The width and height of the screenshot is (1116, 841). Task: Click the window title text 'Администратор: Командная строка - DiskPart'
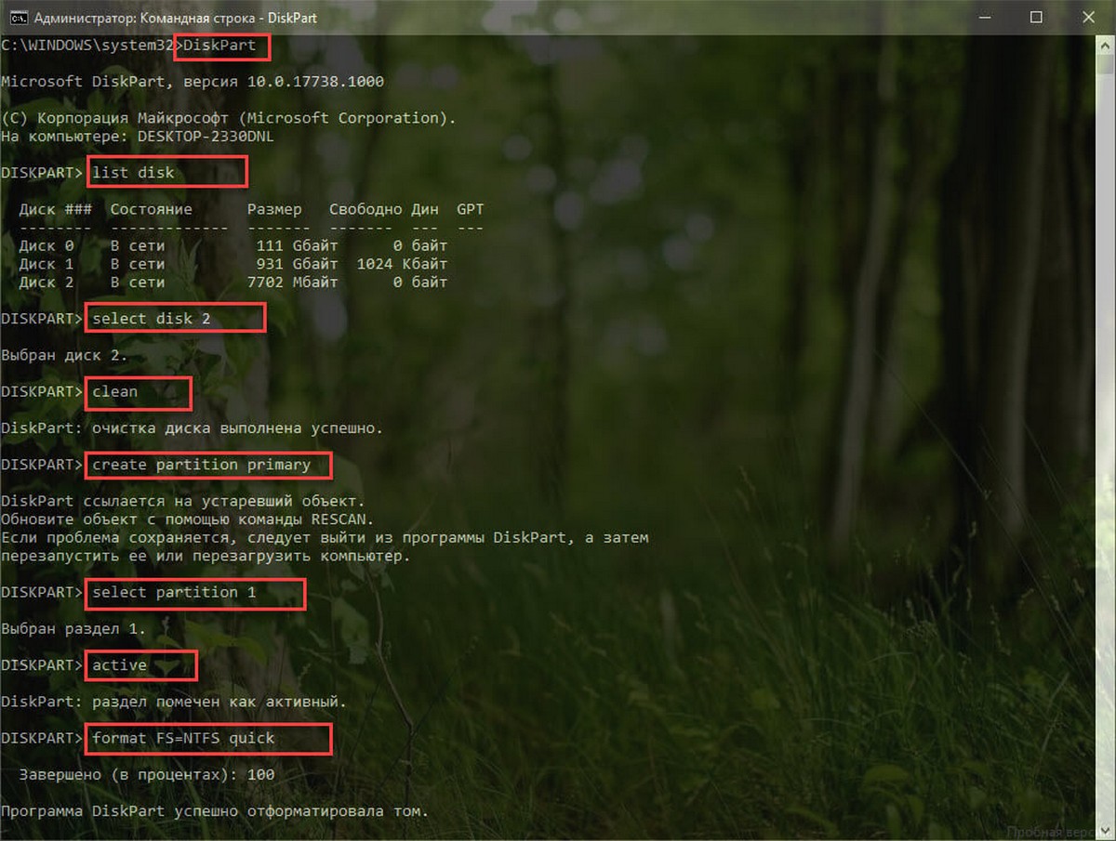coord(176,18)
